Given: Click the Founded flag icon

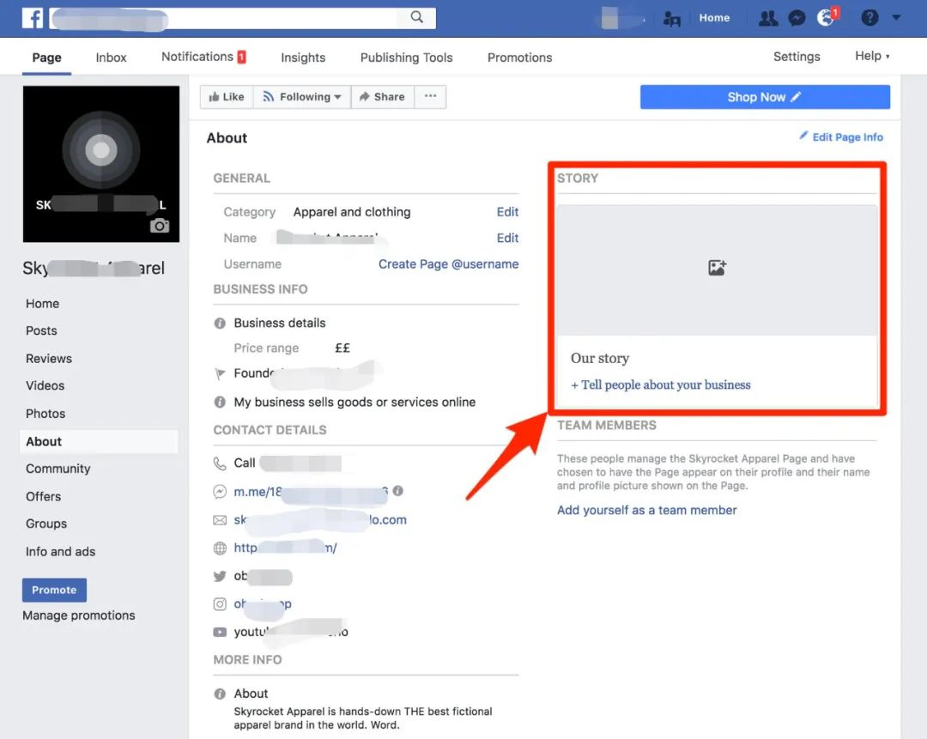Looking at the screenshot, I should coord(220,373).
